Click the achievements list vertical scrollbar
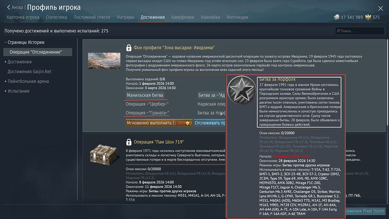The width and height of the screenshot is (389, 219). [x=387, y=83]
